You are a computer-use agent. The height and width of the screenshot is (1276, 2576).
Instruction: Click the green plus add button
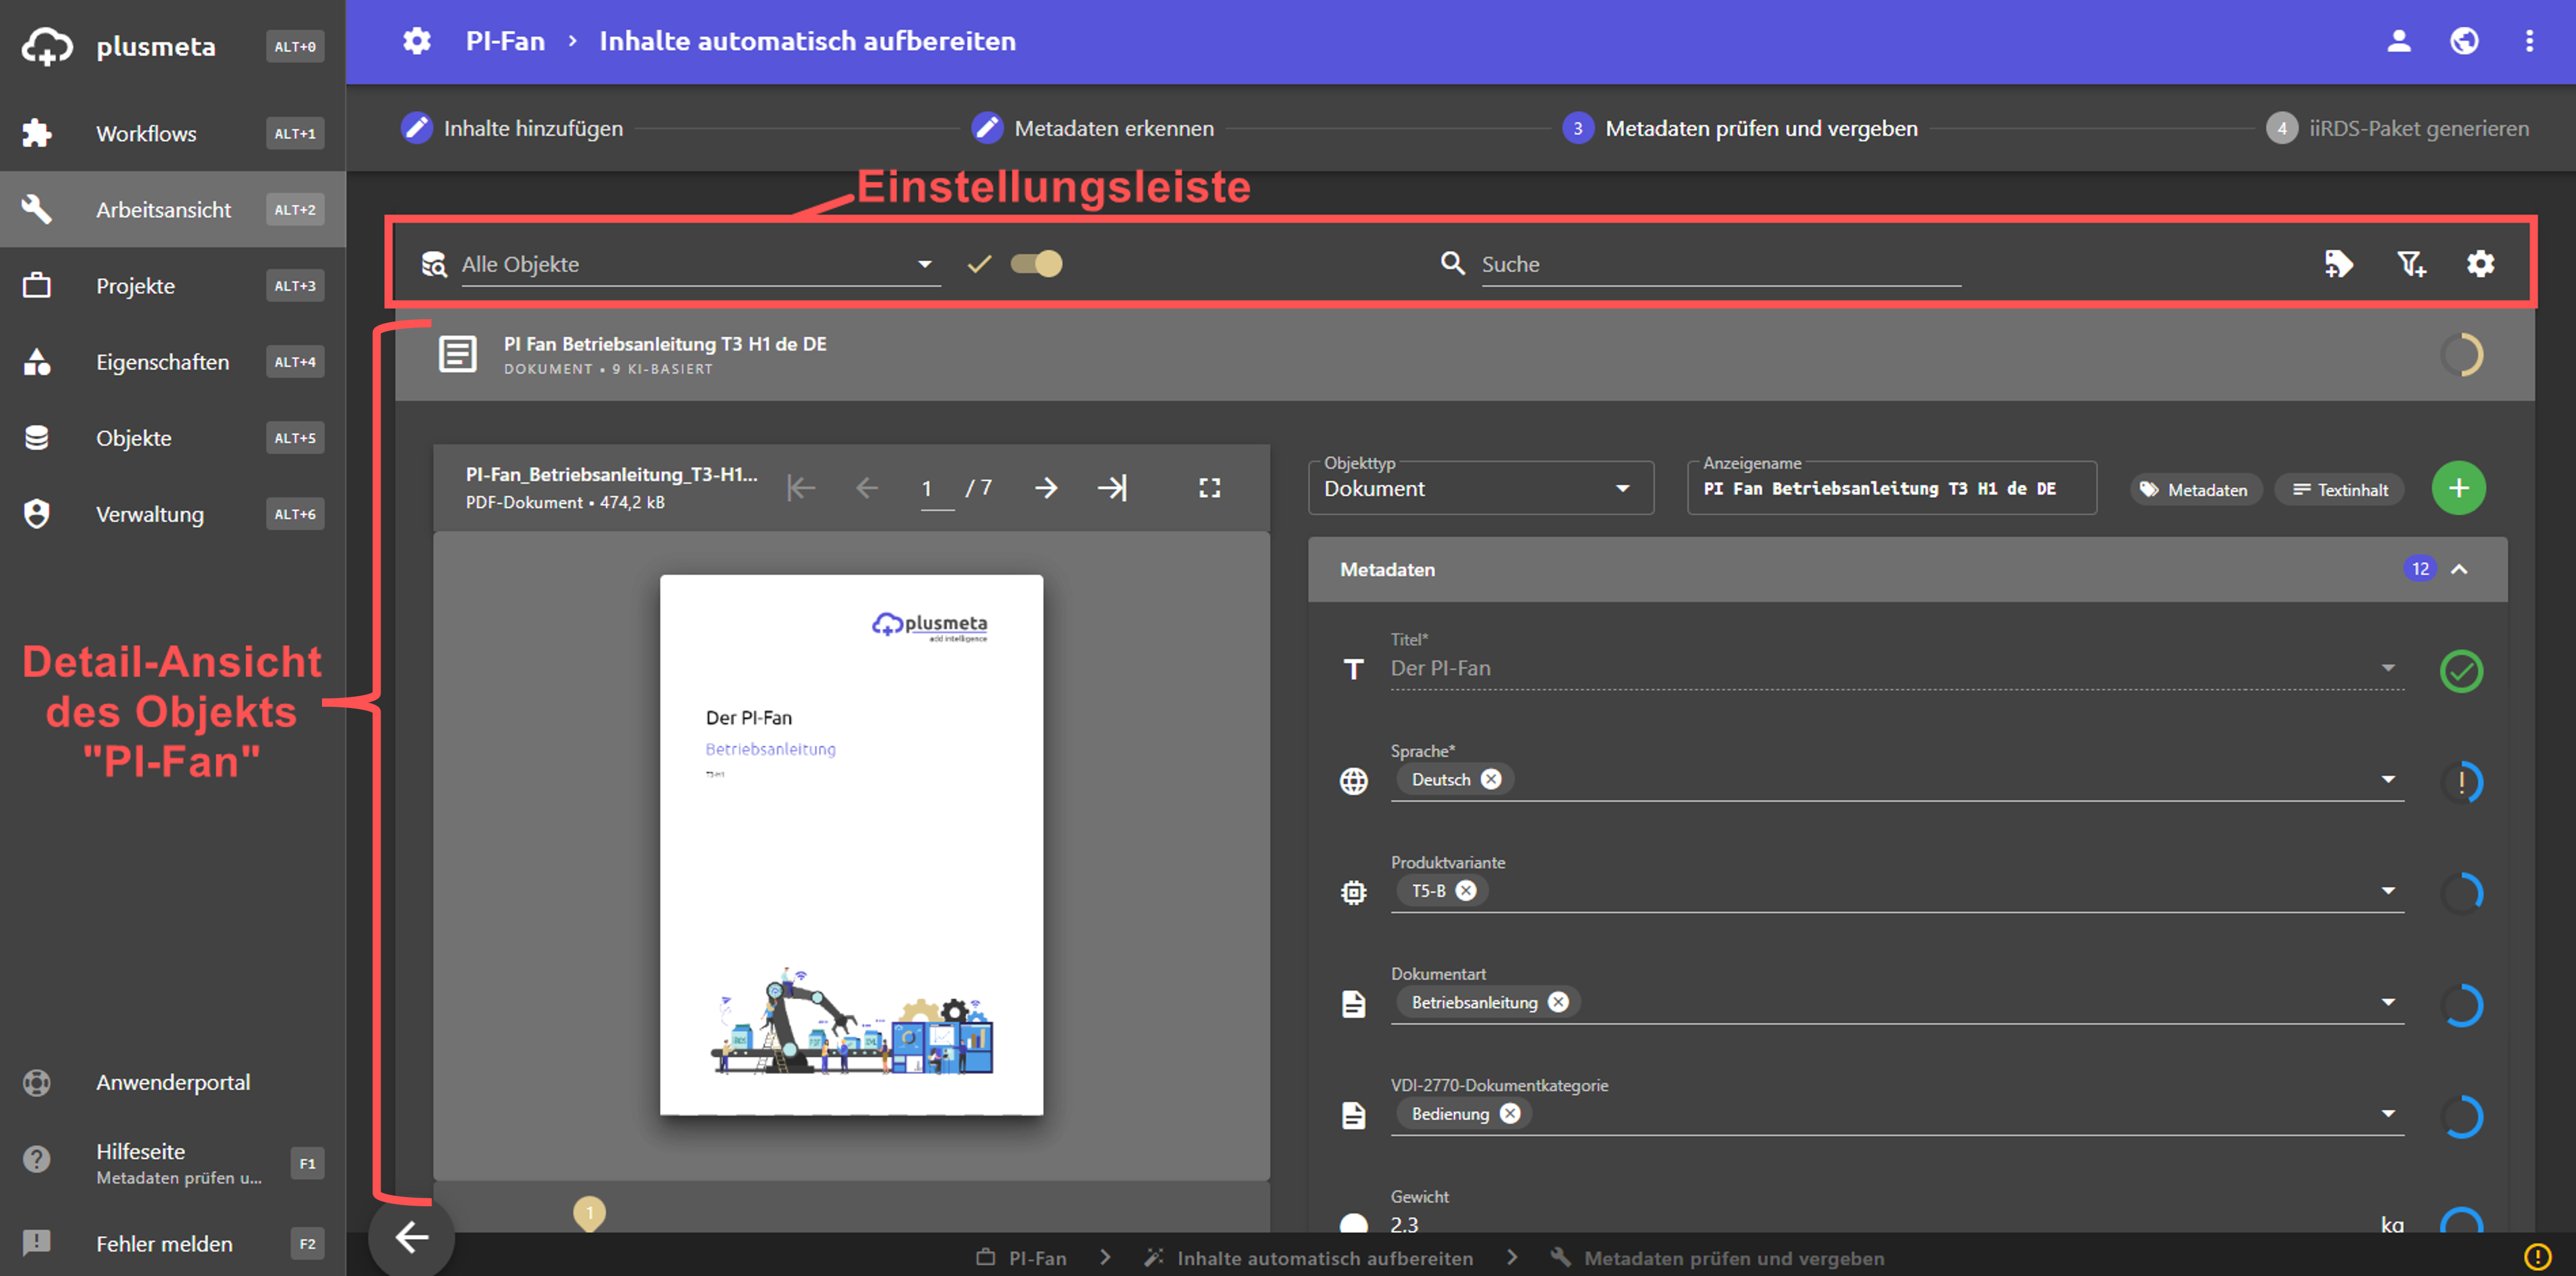(2459, 488)
